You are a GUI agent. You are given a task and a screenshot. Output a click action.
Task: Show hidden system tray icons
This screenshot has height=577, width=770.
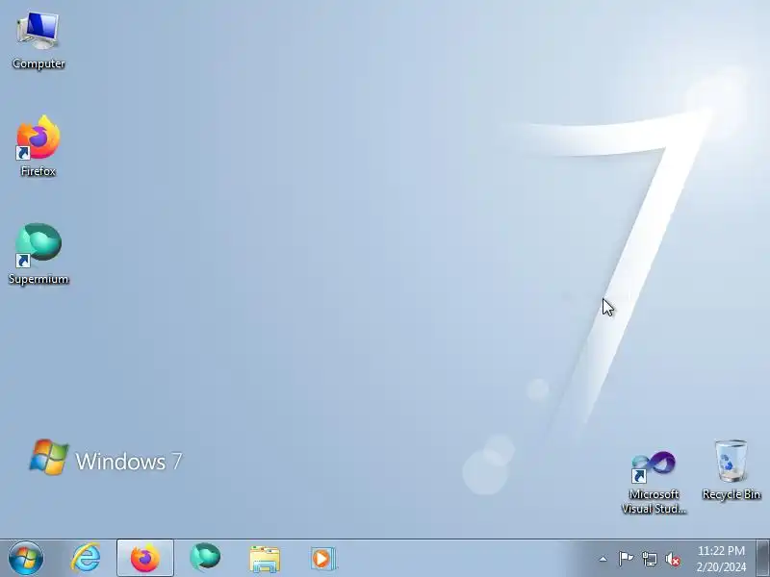point(603,559)
